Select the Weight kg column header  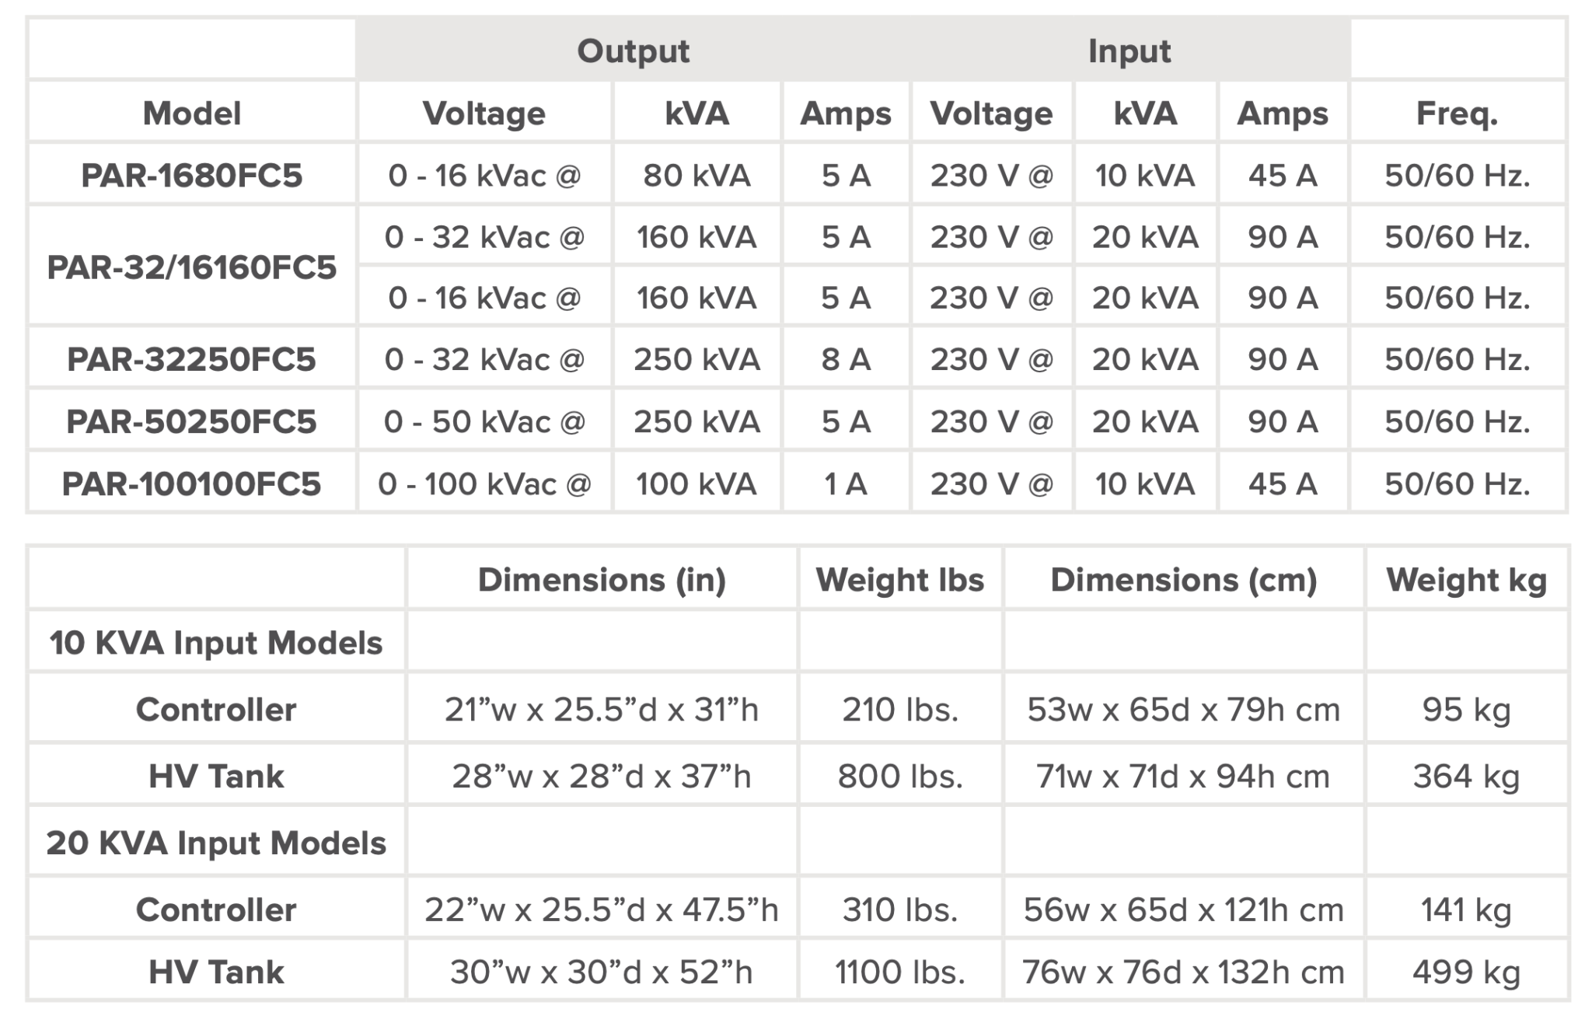tap(1467, 580)
